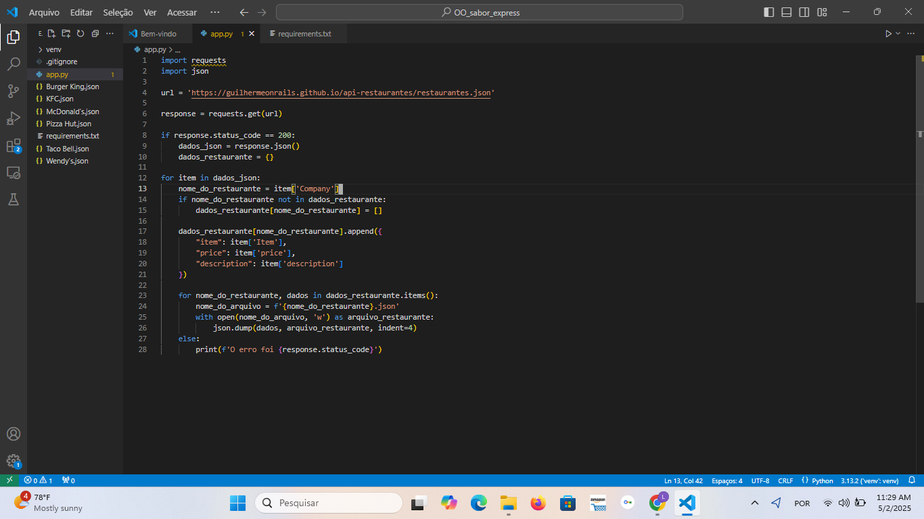Open the Accounts menu in activity bar
This screenshot has height=519, width=924.
14,434
